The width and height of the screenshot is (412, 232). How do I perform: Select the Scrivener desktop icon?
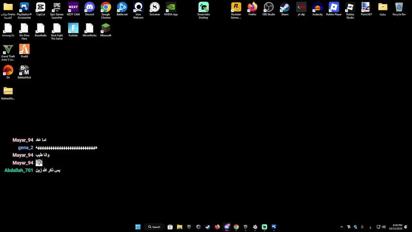click(154, 9)
